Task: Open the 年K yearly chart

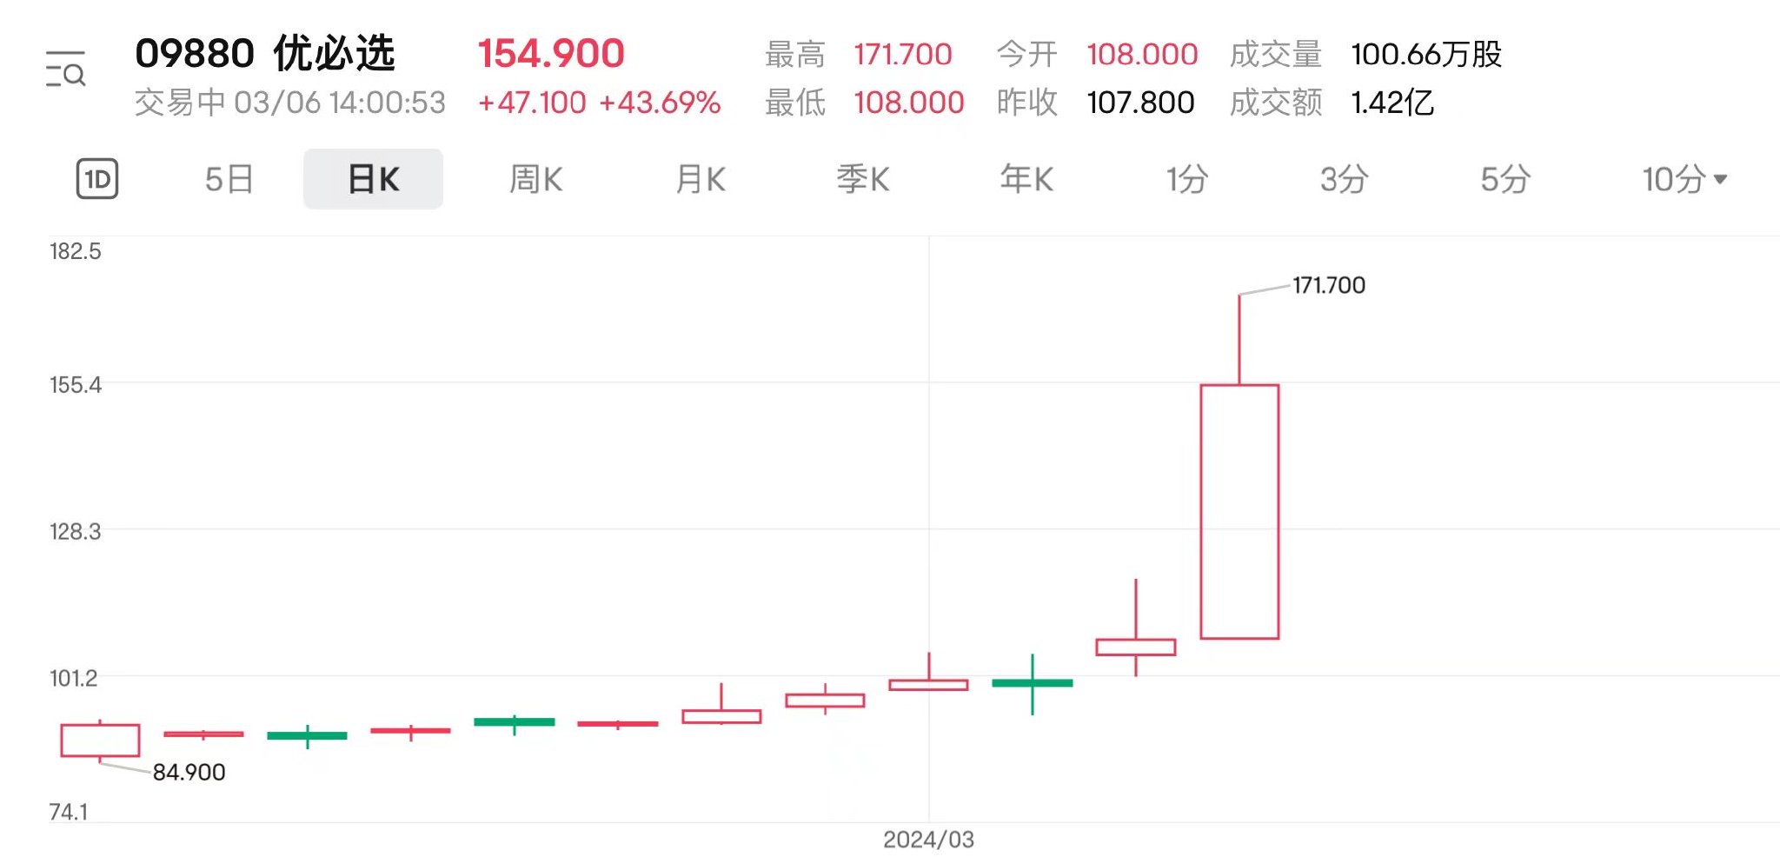Action: 1026,179
